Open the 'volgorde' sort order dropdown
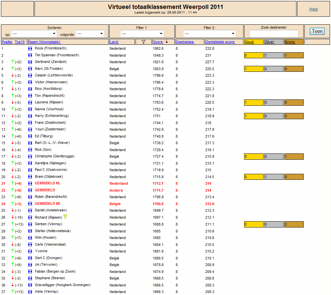Screen dimensions: 331x295 [x=90, y=34]
